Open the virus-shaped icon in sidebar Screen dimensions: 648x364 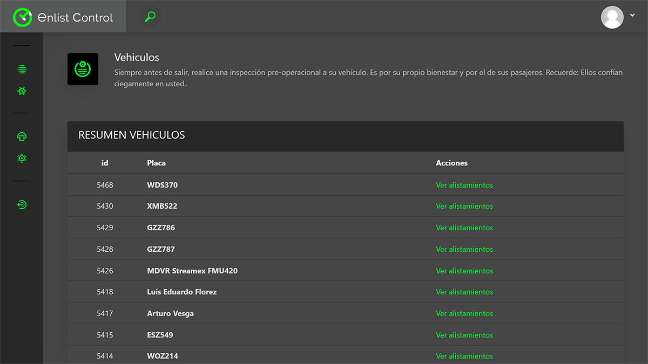(22, 91)
